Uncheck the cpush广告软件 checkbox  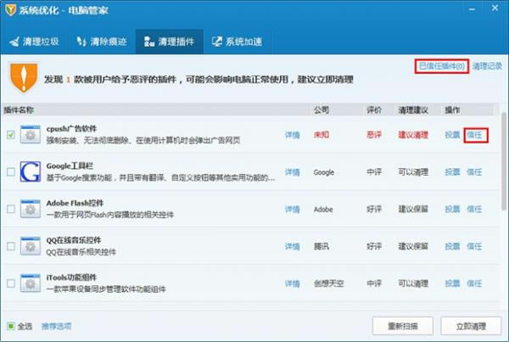tap(10, 135)
